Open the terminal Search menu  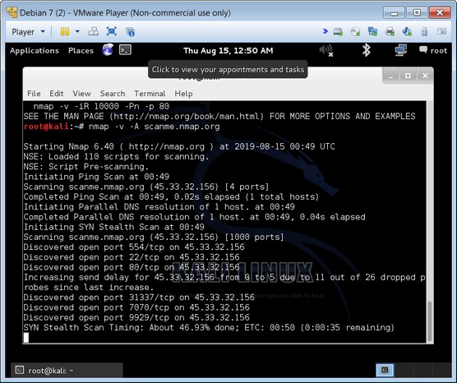coord(113,94)
